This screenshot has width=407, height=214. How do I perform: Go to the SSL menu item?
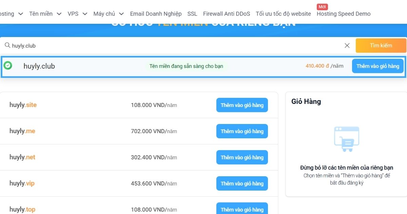coord(192,14)
